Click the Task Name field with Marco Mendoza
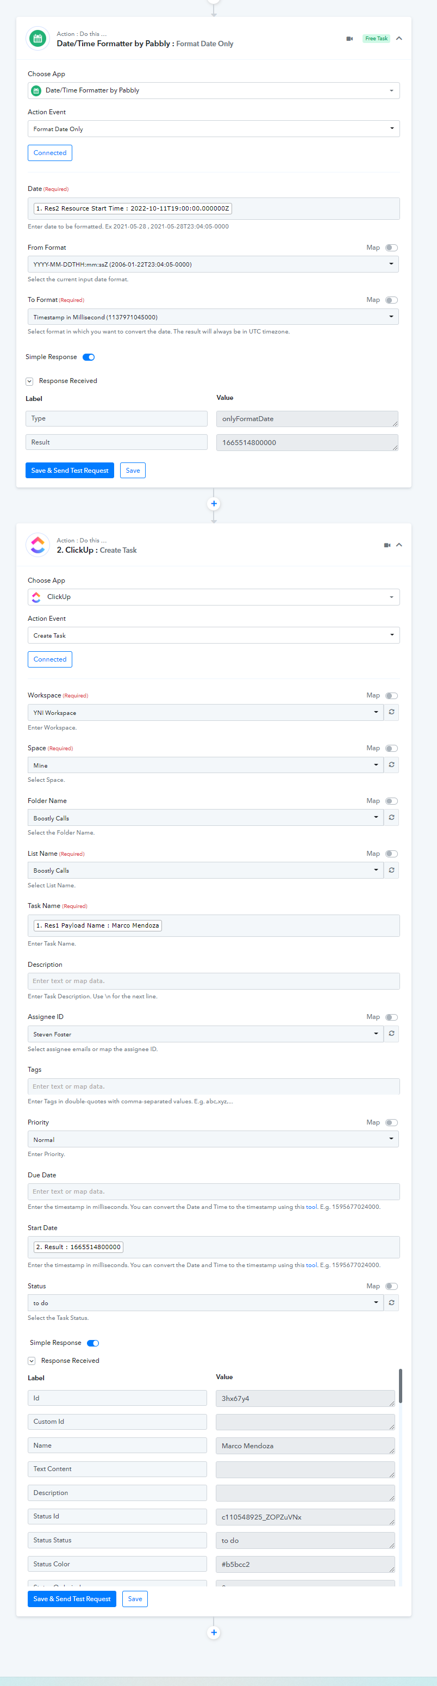The width and height of the screenshot is (437, 1686). click(213, 925)
